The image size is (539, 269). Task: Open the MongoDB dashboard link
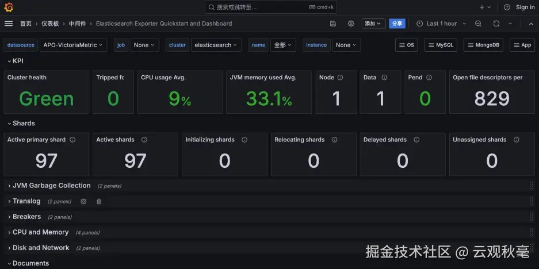[483, 45]
